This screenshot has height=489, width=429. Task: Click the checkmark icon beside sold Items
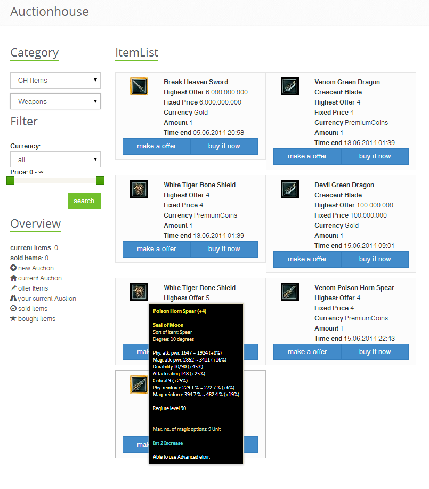13,308
